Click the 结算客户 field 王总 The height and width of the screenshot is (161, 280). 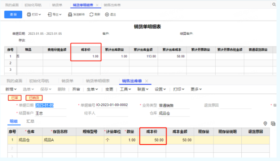pos(51,113)
